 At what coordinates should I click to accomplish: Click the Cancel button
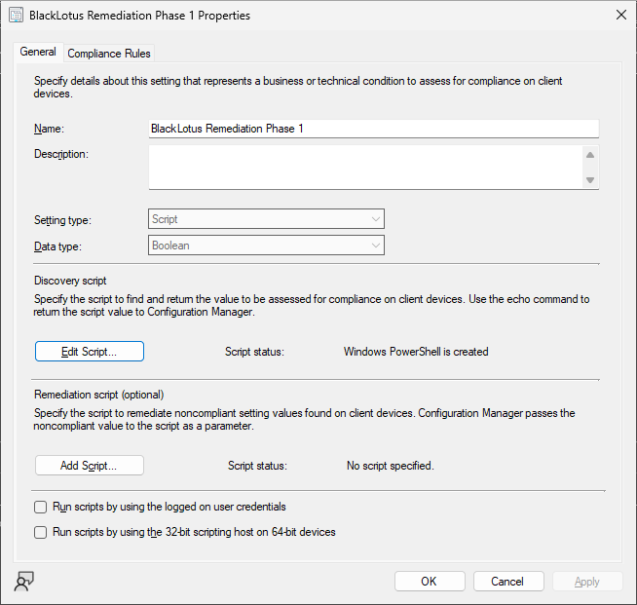(x=508, y=582)
